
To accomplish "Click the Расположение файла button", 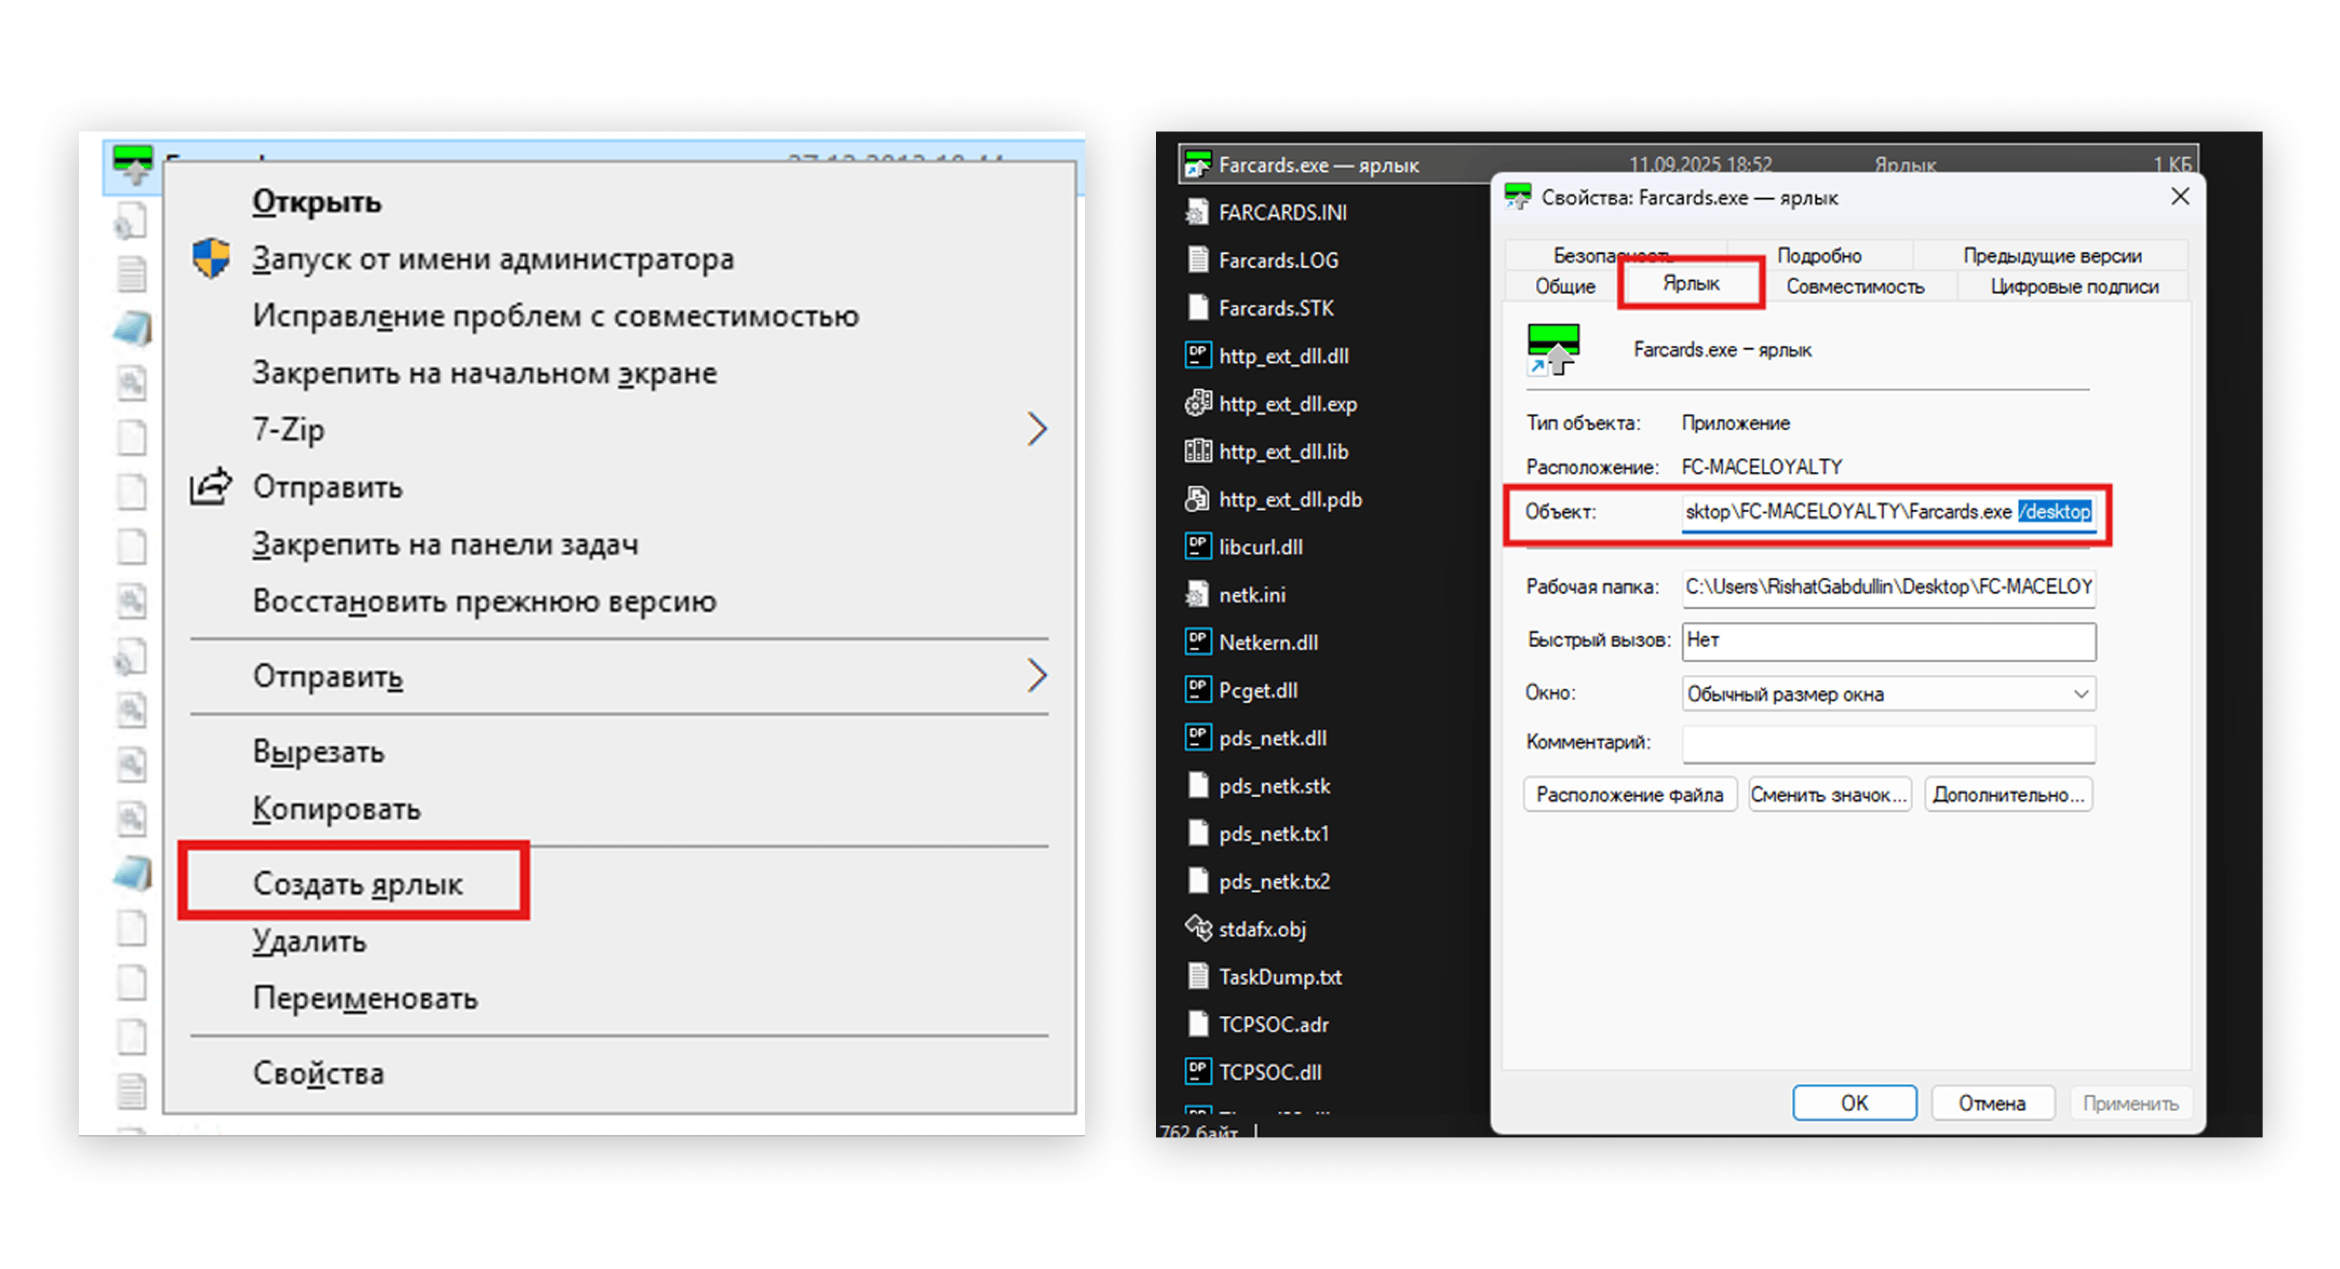I will pyautogui.click(x=1630, y=794).
